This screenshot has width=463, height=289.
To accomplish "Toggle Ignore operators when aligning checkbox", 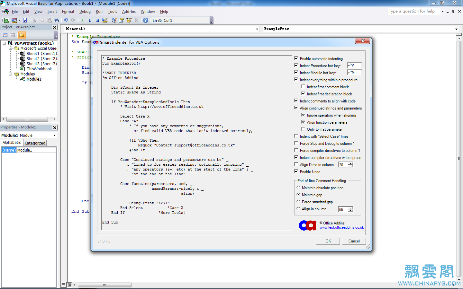I will pos(303,115).
